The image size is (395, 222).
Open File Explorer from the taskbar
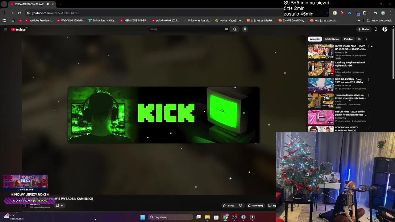tap(207, 217)
